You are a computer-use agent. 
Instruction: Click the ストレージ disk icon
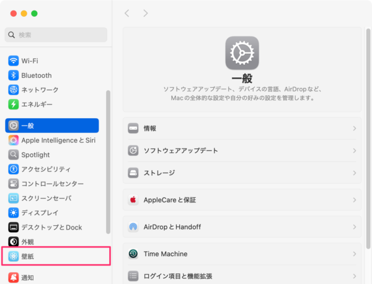point(133,173)
